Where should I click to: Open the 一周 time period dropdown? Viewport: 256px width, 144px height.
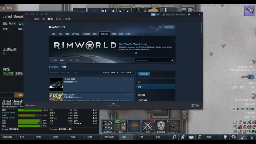(x=129, y=73)
